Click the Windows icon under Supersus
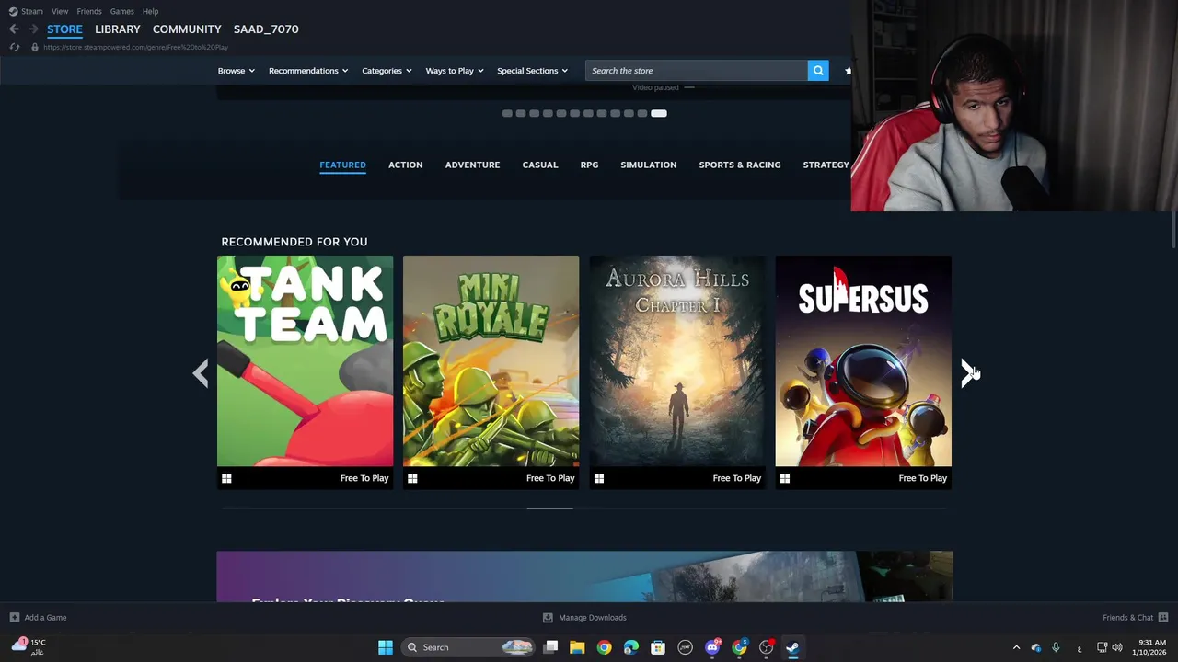1178x662 pixels. click(785, 478)
